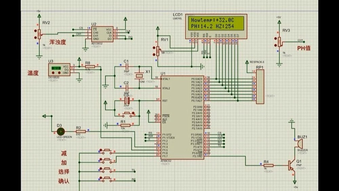Click the ground symbol above BUZ1

292,121
